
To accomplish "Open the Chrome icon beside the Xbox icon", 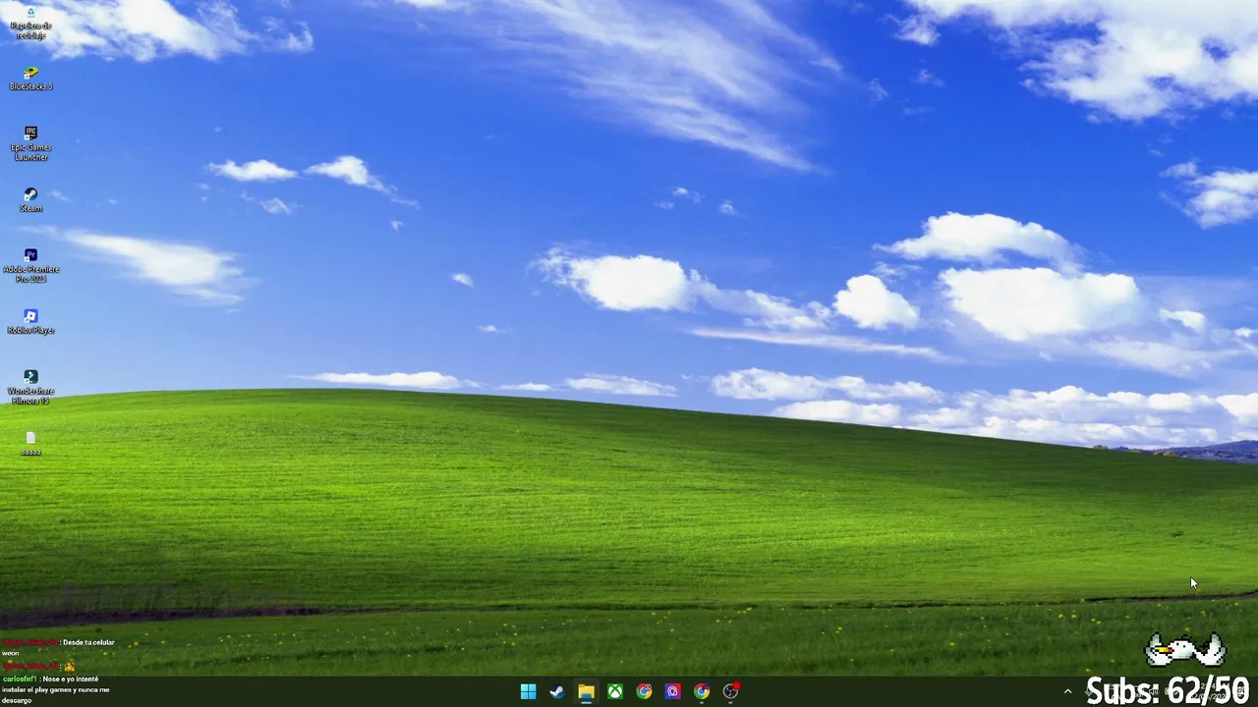I will tap(644, 691).
